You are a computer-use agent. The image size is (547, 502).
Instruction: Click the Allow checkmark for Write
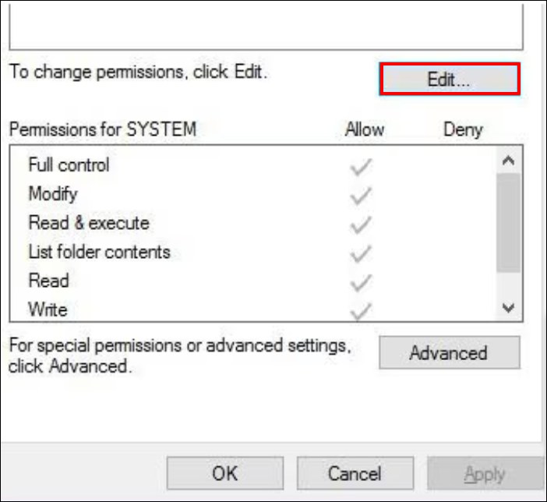360,310
